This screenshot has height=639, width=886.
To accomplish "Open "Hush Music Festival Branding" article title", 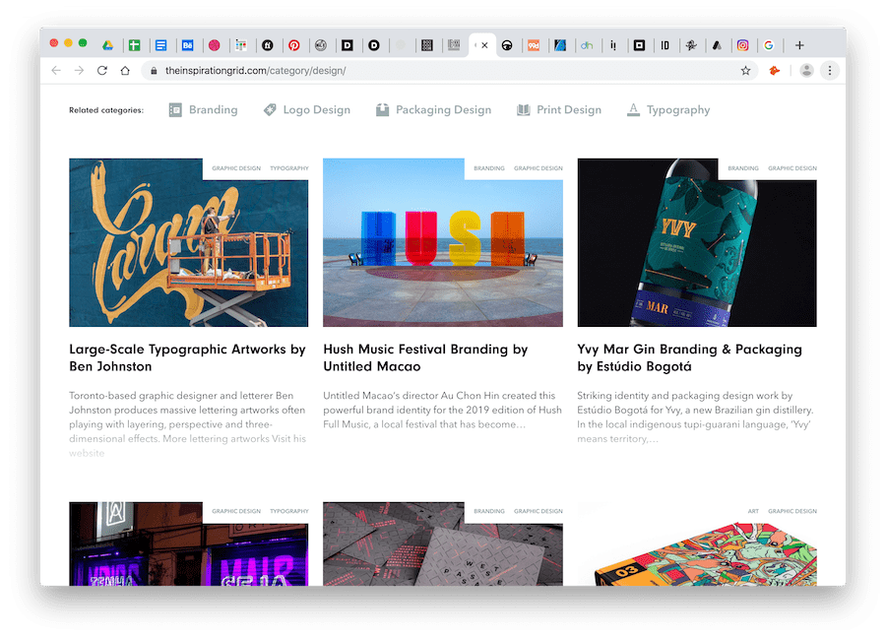I will pos(425,357).
